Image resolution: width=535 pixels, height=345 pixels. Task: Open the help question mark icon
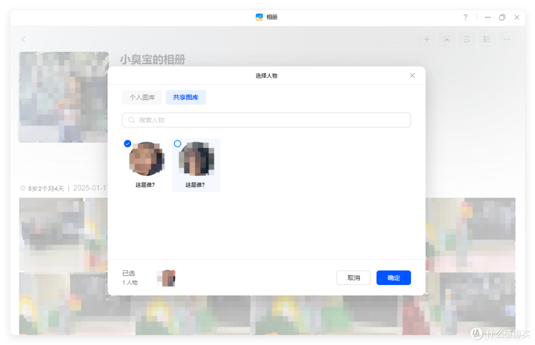465,17
